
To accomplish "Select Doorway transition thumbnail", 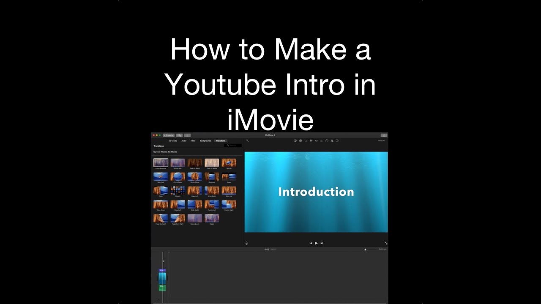I will 212,176.
